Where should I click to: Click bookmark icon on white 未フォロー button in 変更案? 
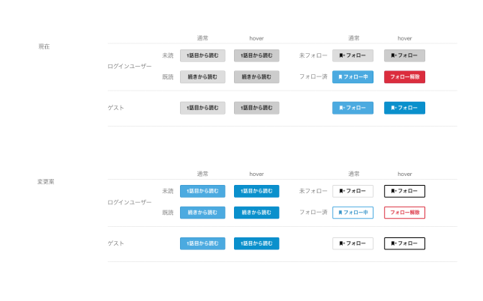click(x=341, y=191)
